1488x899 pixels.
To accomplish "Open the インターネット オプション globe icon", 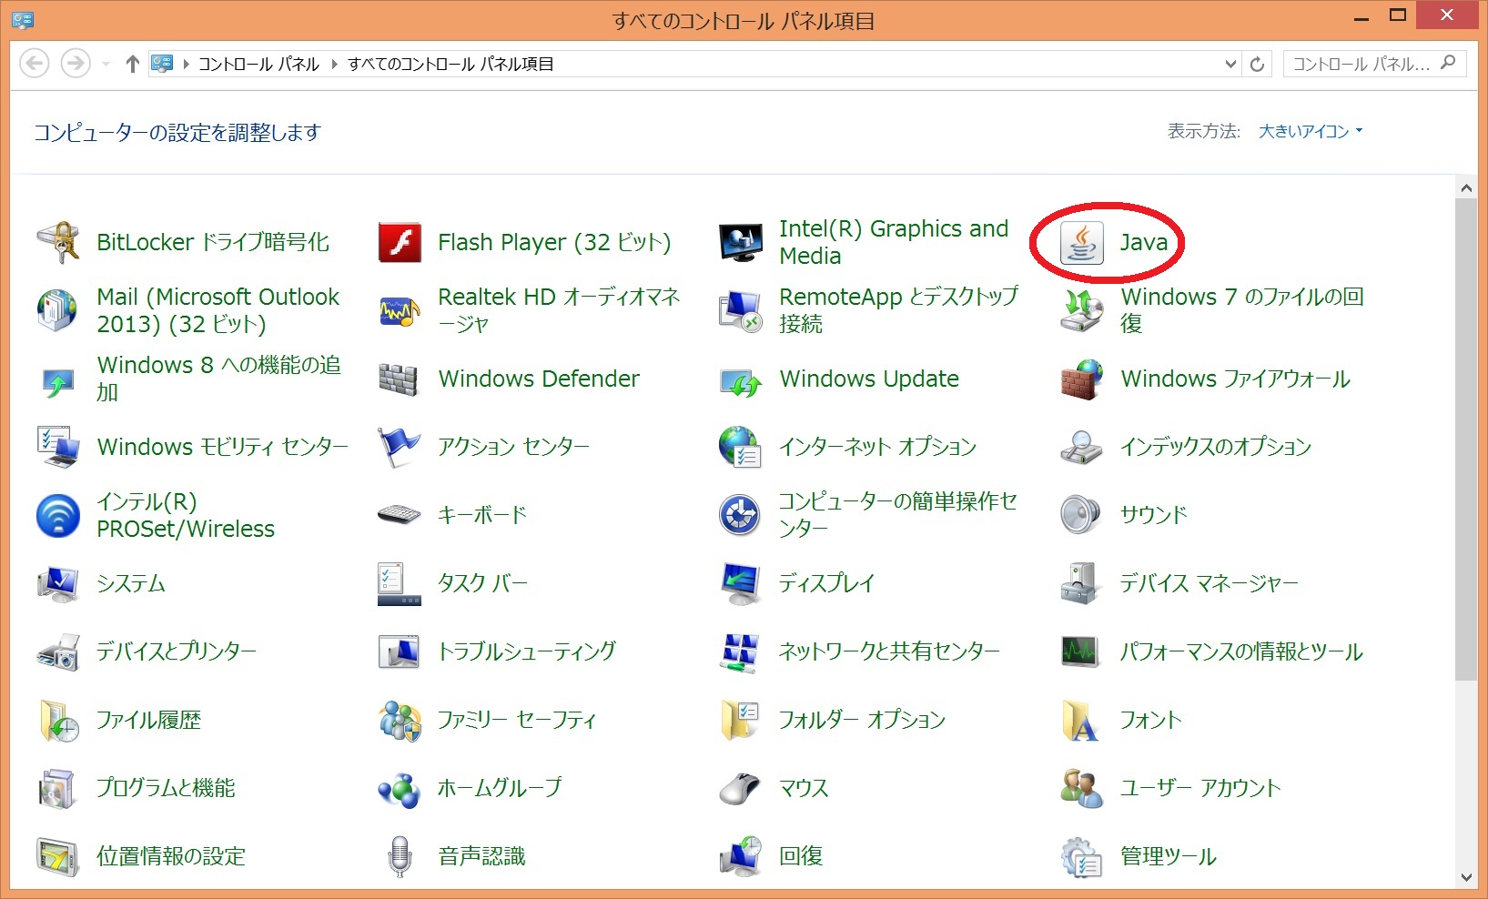I will tap(741, 447).
